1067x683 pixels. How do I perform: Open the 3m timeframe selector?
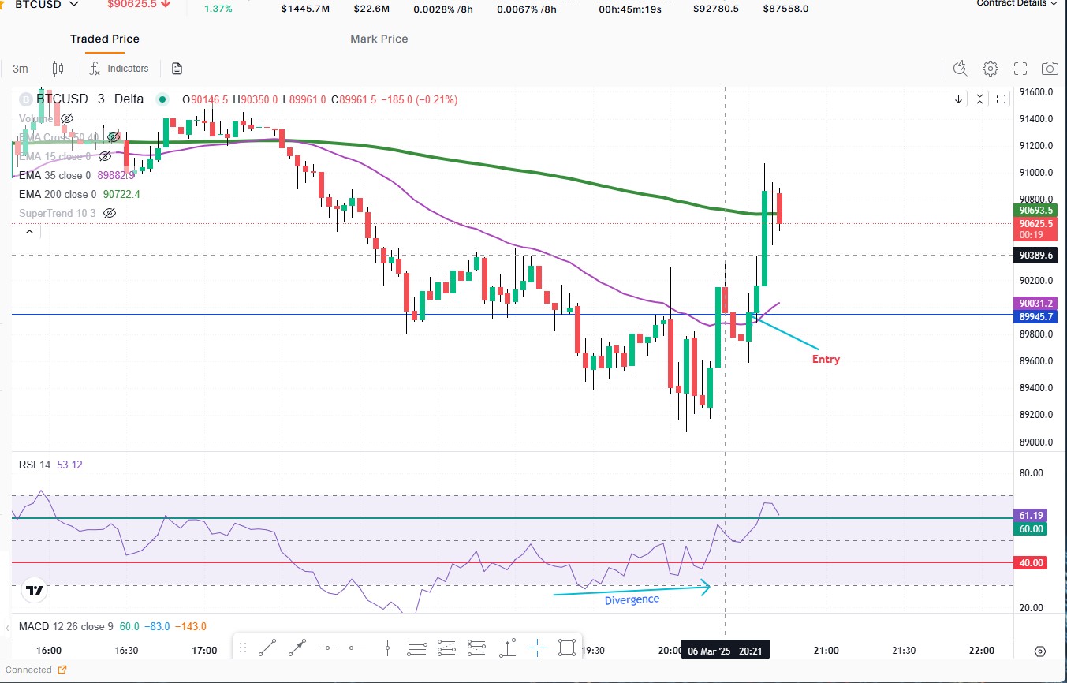pos(20,69)
